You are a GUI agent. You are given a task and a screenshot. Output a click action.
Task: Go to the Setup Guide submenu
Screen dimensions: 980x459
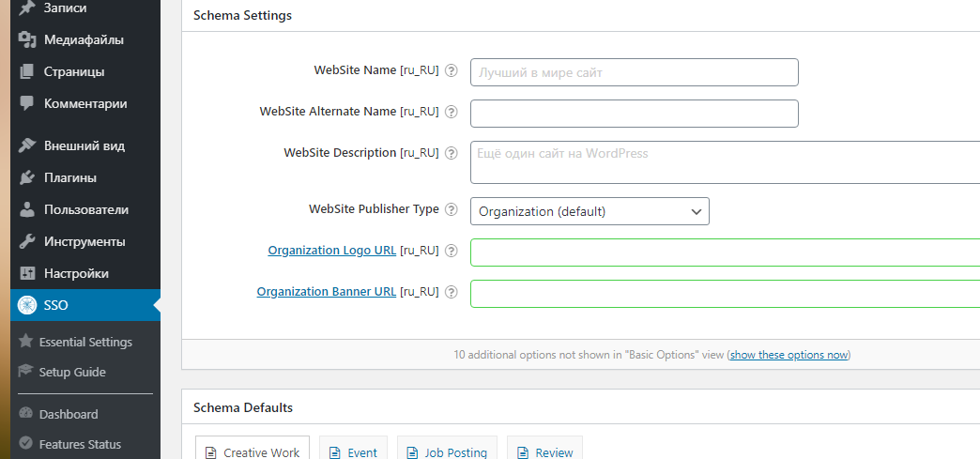tap(85, 372)
